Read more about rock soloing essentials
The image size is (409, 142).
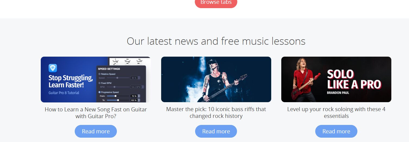coord(336,131)
